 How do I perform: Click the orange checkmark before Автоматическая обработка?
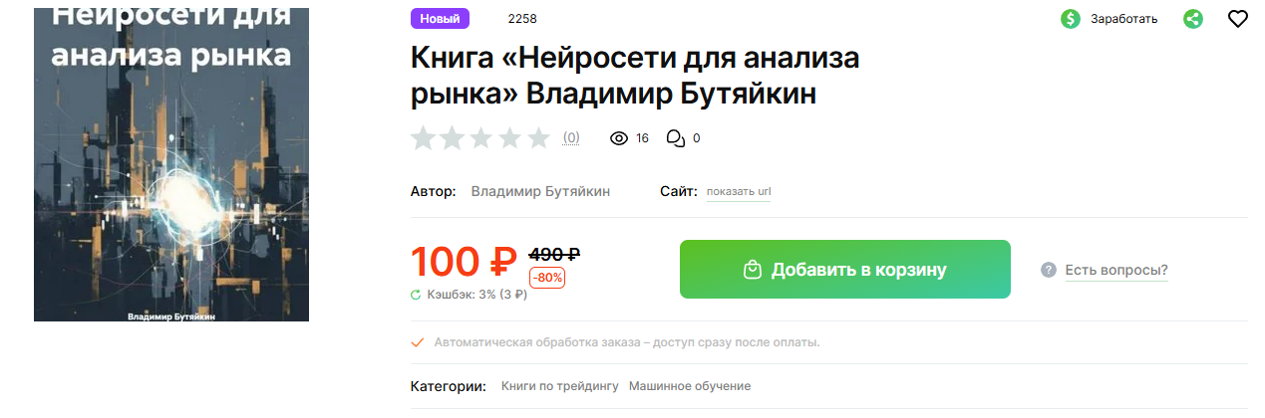[418, 342]
